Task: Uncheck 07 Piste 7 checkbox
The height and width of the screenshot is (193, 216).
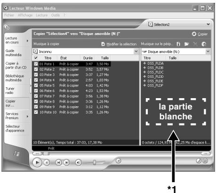Action: point(36,96)
